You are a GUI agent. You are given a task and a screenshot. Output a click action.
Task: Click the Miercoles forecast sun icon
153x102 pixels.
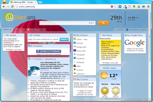pos(116,91)
